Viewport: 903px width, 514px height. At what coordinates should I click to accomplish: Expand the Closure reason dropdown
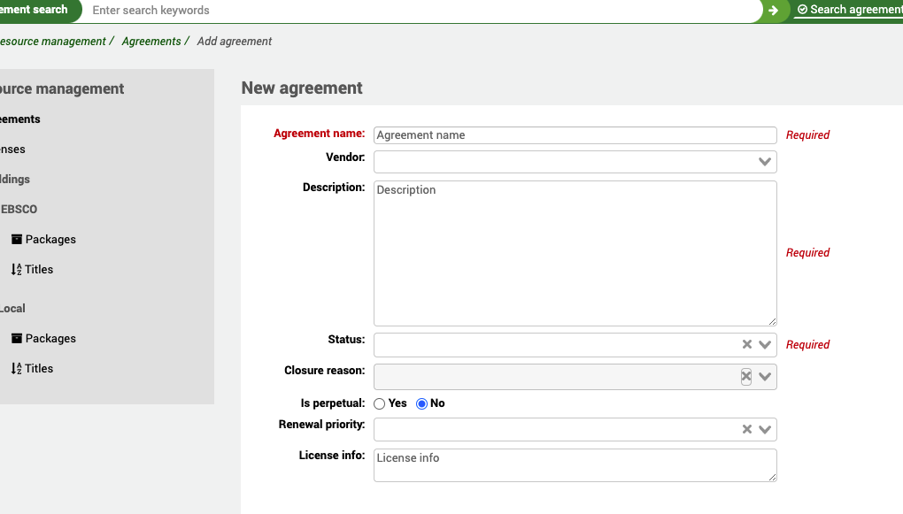click(764, 376)
